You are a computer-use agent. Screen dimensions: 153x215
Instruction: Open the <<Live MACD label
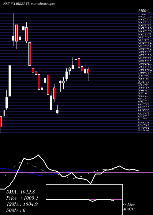click(129, 207)
